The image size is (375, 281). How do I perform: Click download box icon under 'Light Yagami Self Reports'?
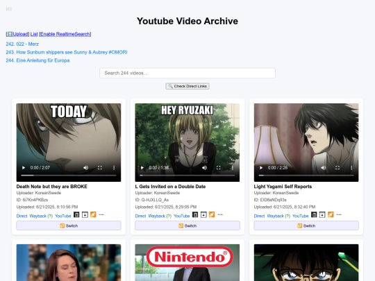pyautogui.click(x=322, y=215)
